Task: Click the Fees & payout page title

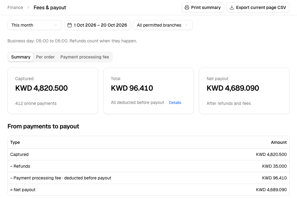Action: click(x=50, y=7)
